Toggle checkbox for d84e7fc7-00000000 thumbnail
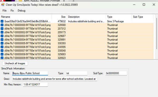The height and width of the screenshot is (97, 158). coord(2,25)
